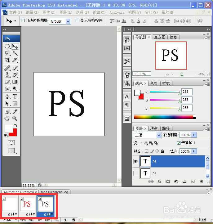Select the Clone Stamp tool

tap(7, 75)
